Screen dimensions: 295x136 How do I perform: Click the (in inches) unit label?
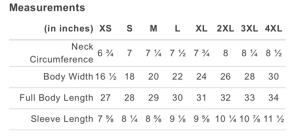coord(69,29)
